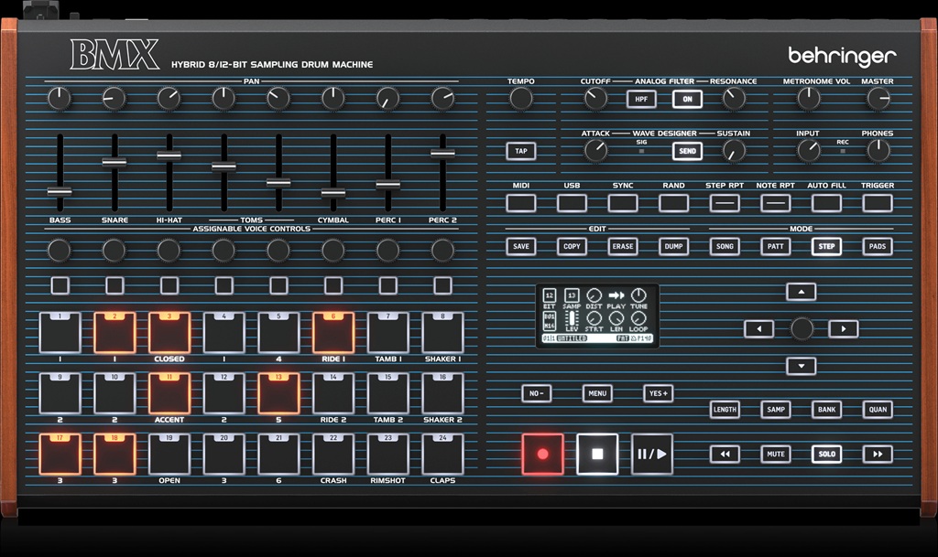Viewport: 938px width, 557px height.
Task: Switch to PADS mode
Action: (877, 246)
